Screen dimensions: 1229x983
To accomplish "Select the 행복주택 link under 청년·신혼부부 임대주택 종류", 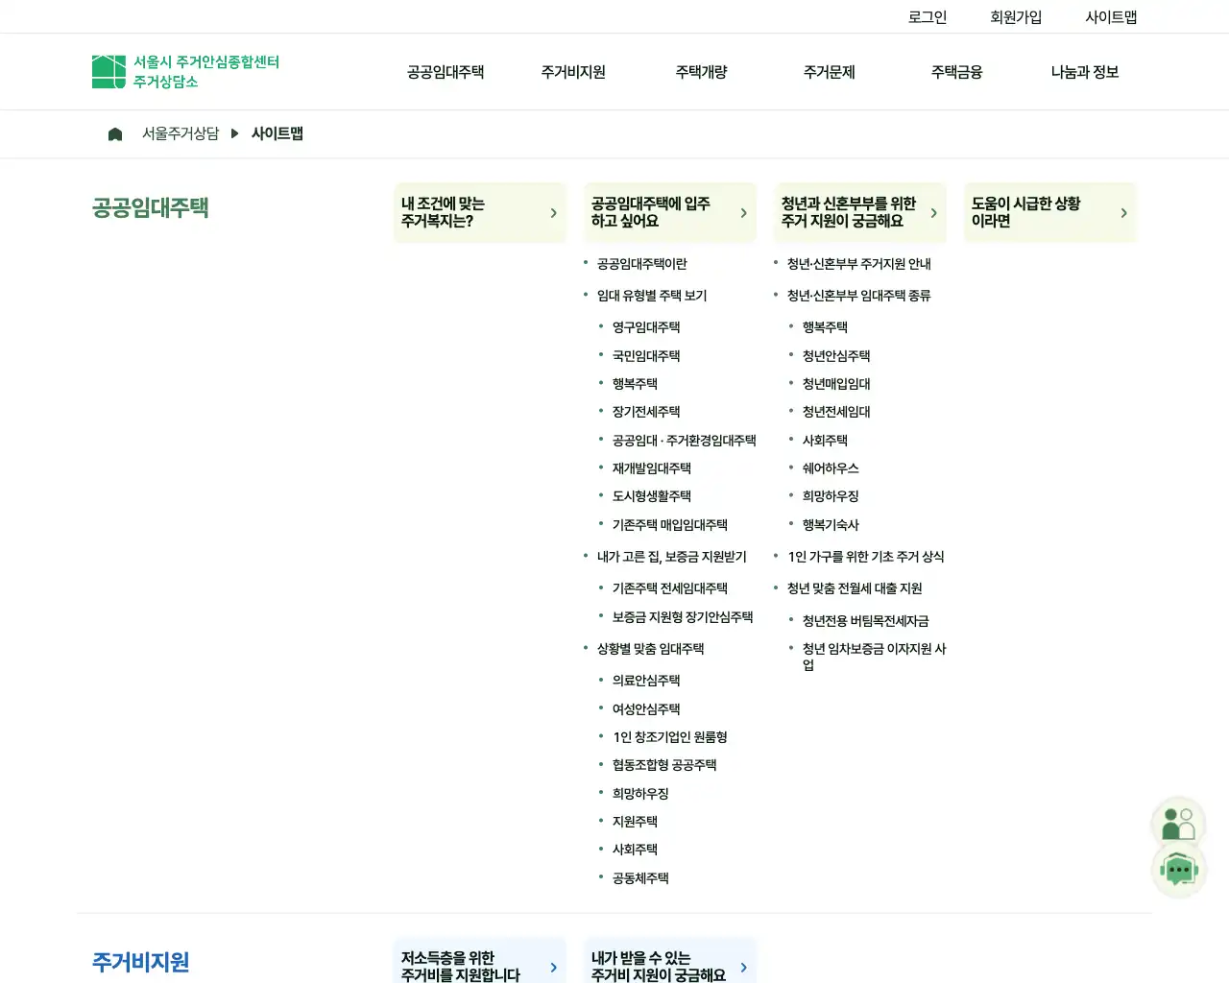I will coord(827,326).
